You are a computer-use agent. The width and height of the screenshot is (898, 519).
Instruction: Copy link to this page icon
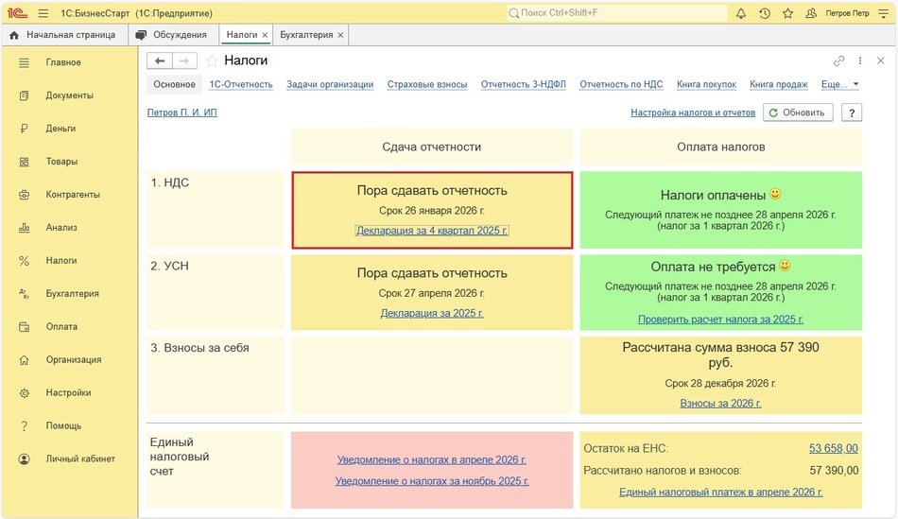tap(838, 61)
